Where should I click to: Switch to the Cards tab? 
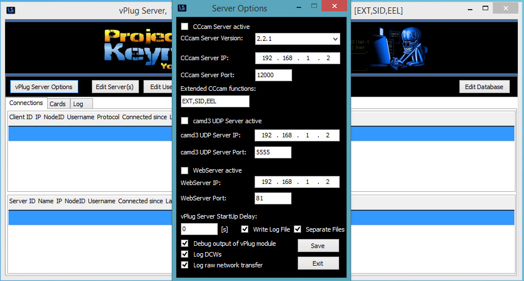tap(57, 104)
